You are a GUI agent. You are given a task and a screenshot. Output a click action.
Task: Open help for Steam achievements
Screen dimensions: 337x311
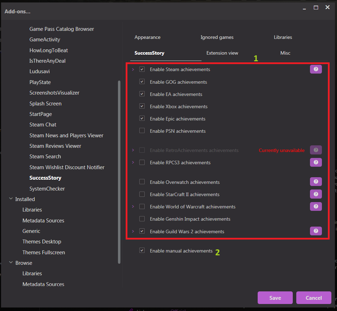coord(316,69)
